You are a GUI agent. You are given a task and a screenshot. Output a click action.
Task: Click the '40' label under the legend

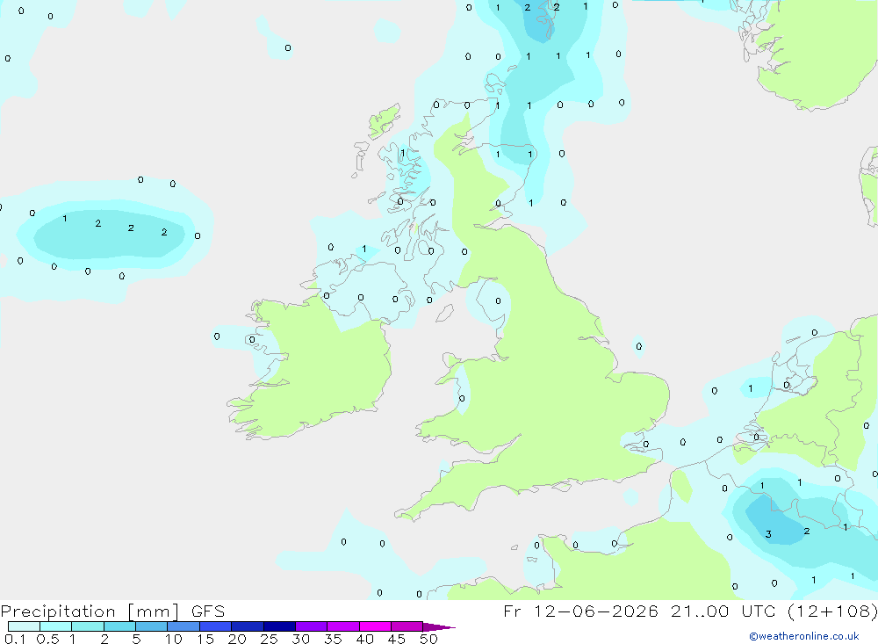tap(365, 639)
